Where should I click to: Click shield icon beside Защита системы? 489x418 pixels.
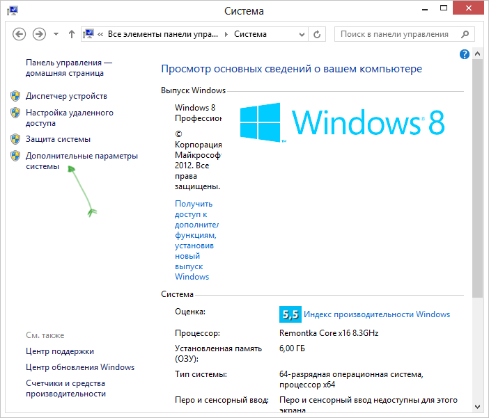point(15,139)
